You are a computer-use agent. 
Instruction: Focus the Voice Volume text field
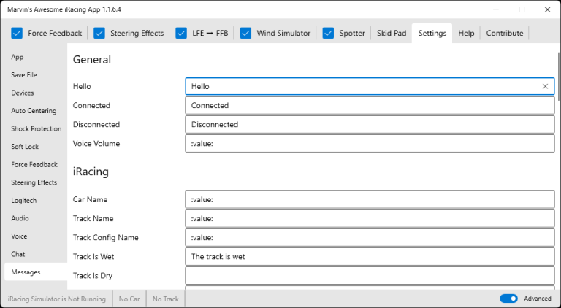click(x=370, y=144)
